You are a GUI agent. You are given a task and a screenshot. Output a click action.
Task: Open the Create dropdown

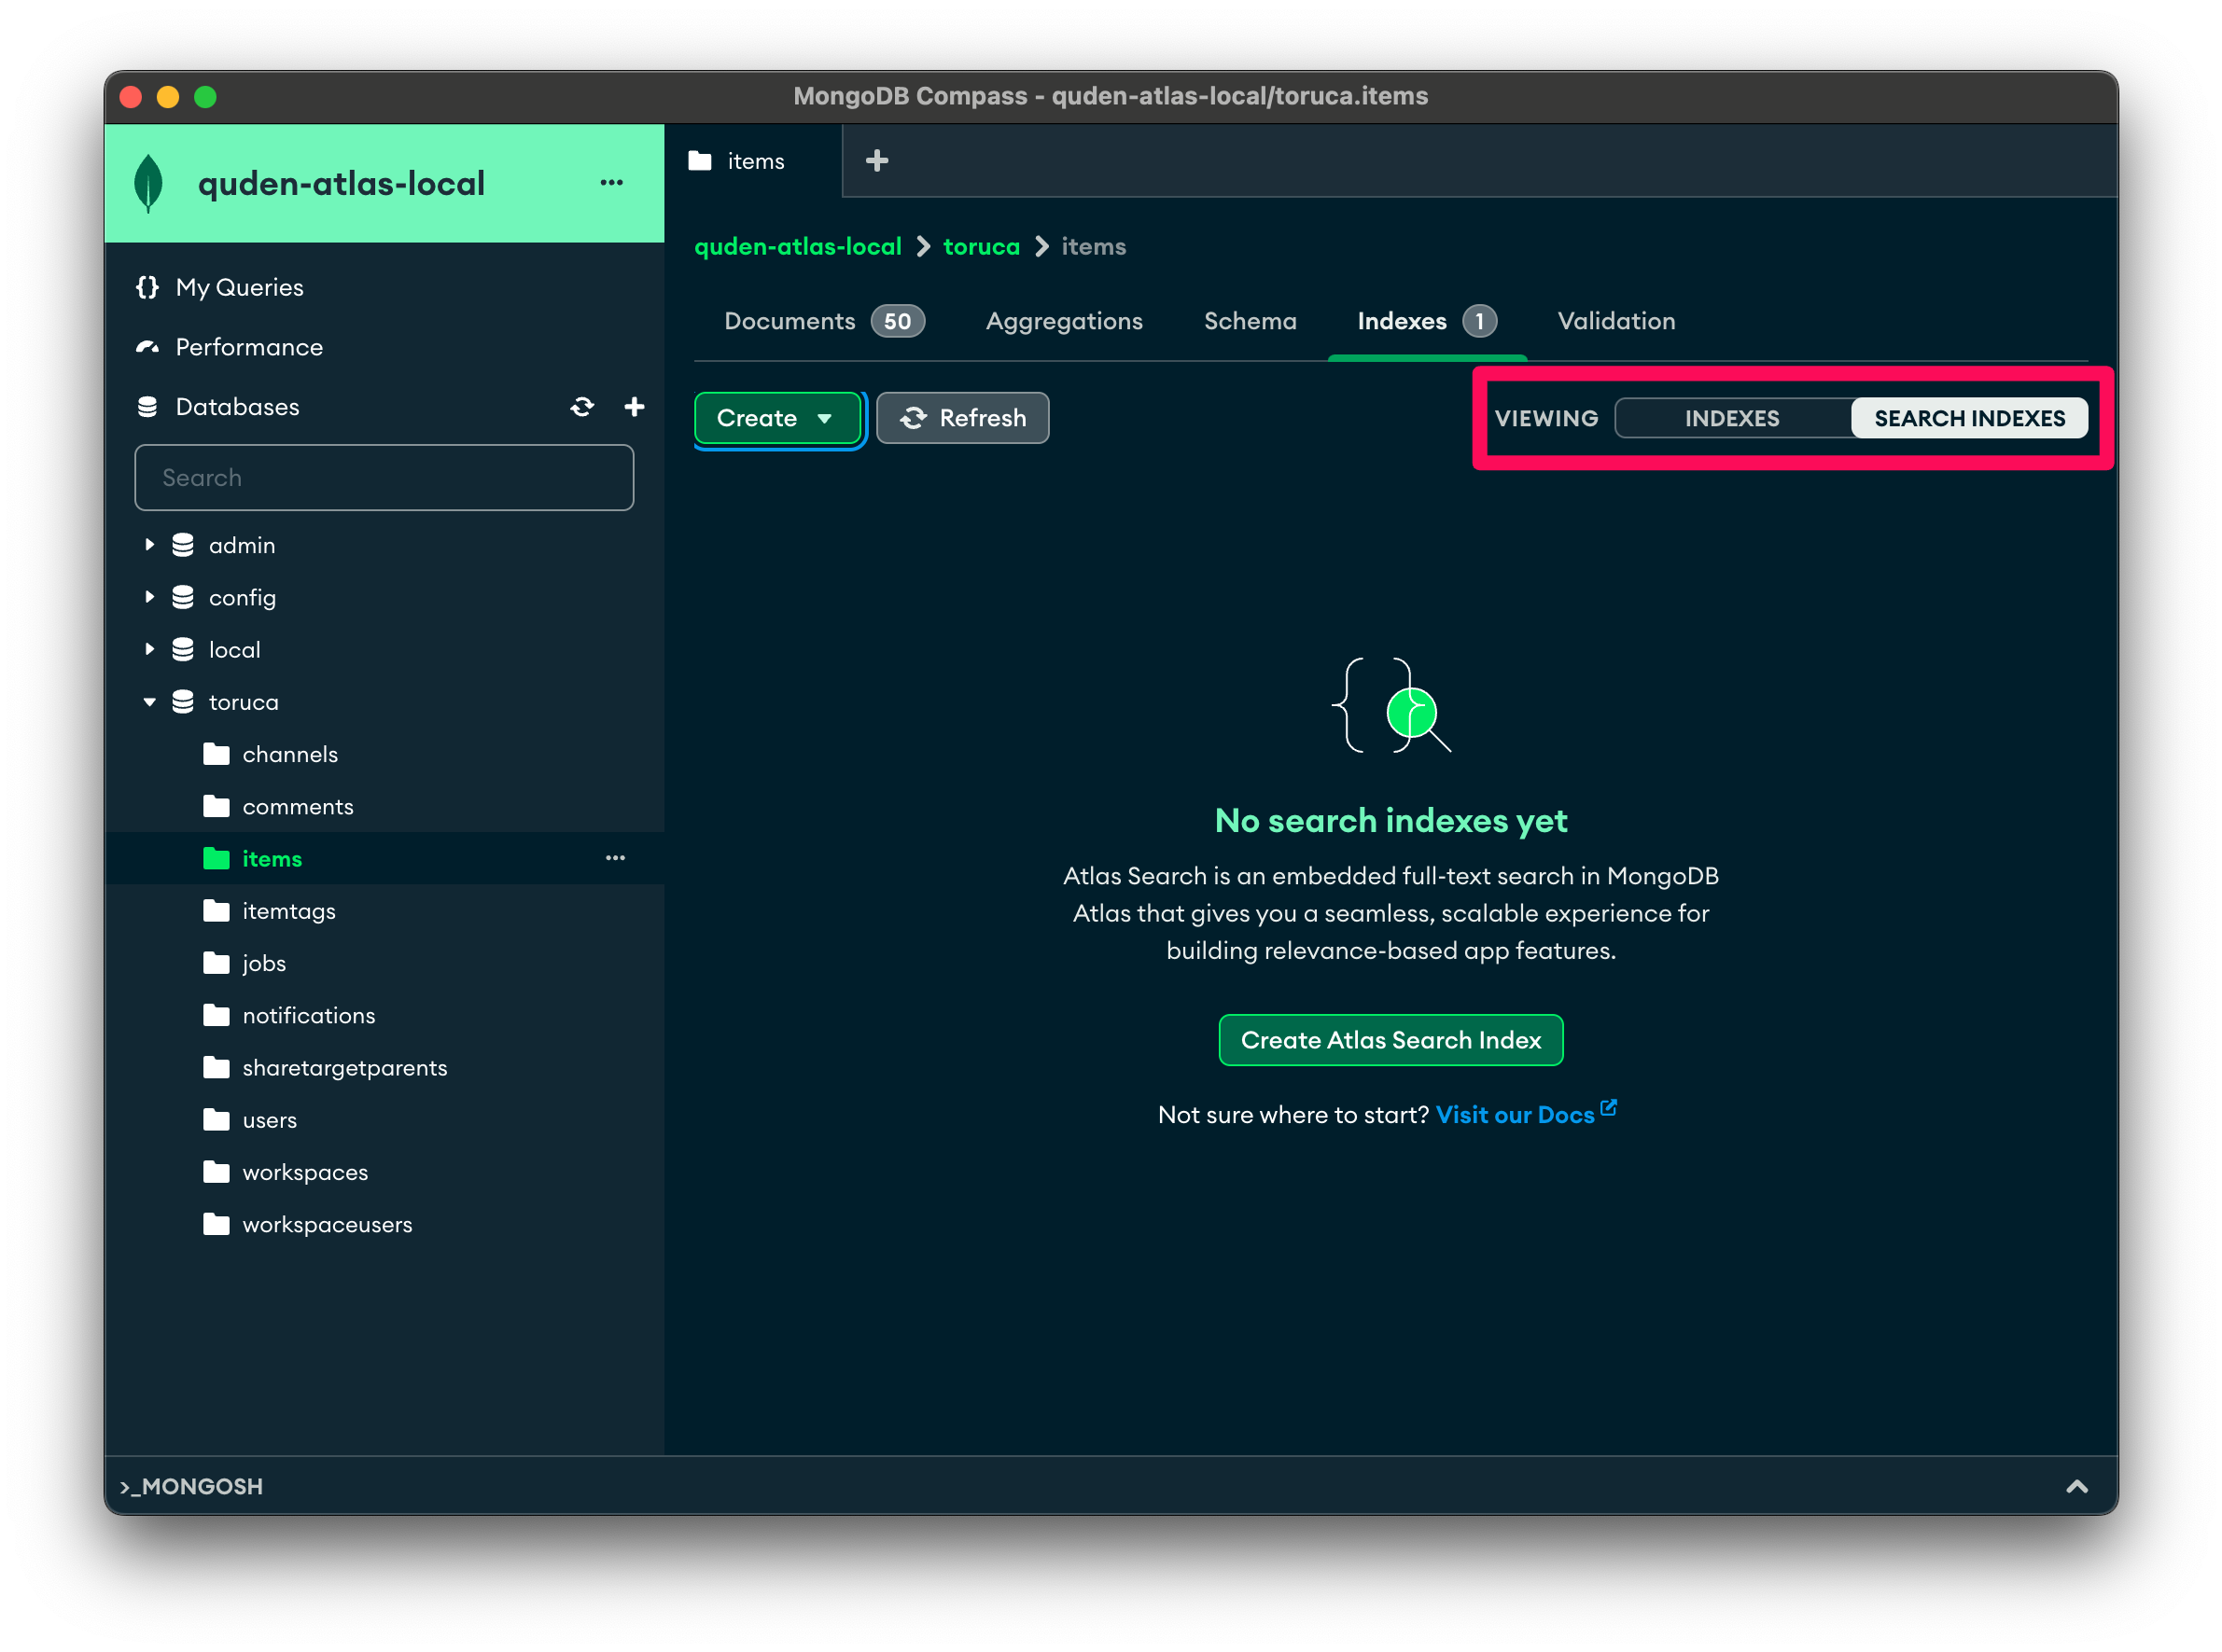777,418
